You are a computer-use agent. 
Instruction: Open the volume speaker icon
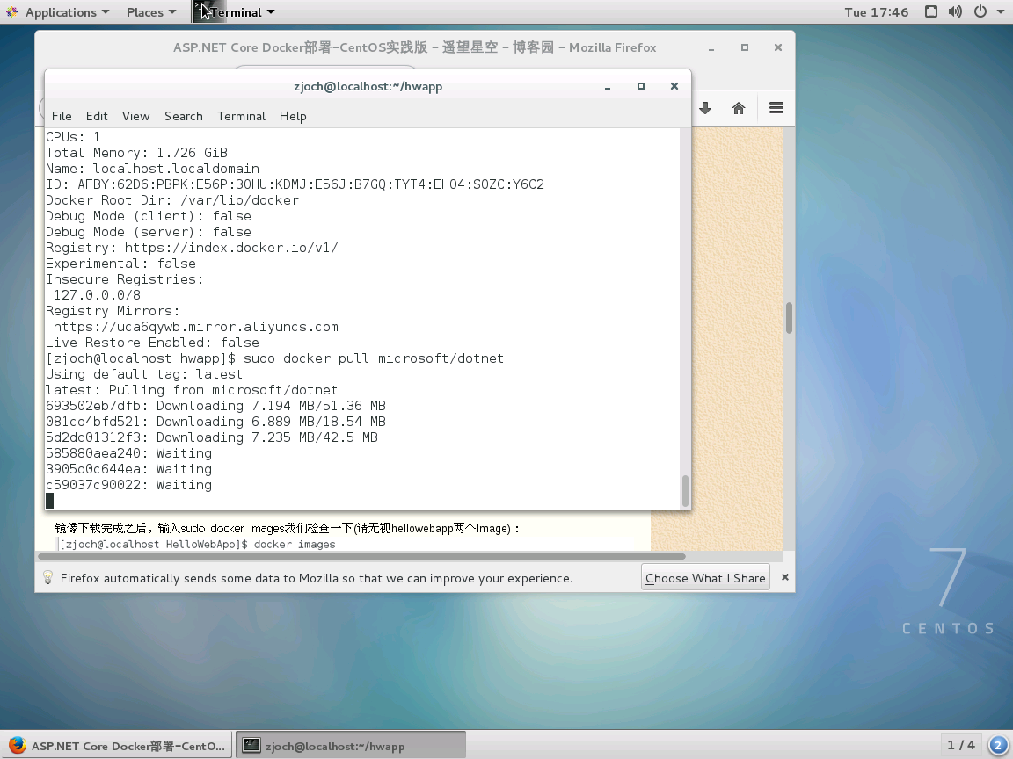(955, 11)
